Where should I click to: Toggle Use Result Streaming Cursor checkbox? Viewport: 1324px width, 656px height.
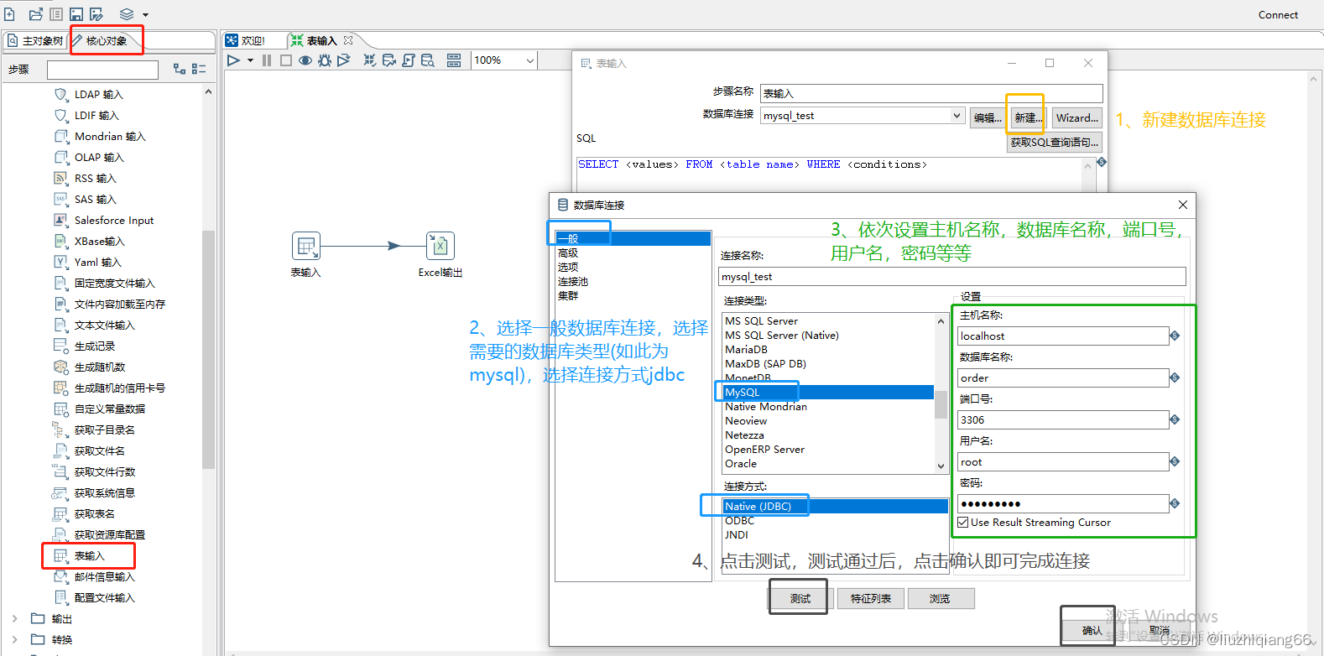tap(963, 523)
